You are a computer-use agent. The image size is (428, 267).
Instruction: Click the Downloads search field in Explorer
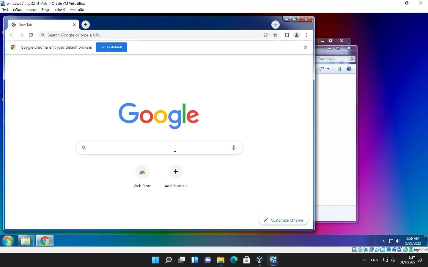click(335, 59)
